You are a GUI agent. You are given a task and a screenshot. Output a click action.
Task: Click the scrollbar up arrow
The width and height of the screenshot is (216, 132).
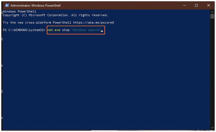213,12
